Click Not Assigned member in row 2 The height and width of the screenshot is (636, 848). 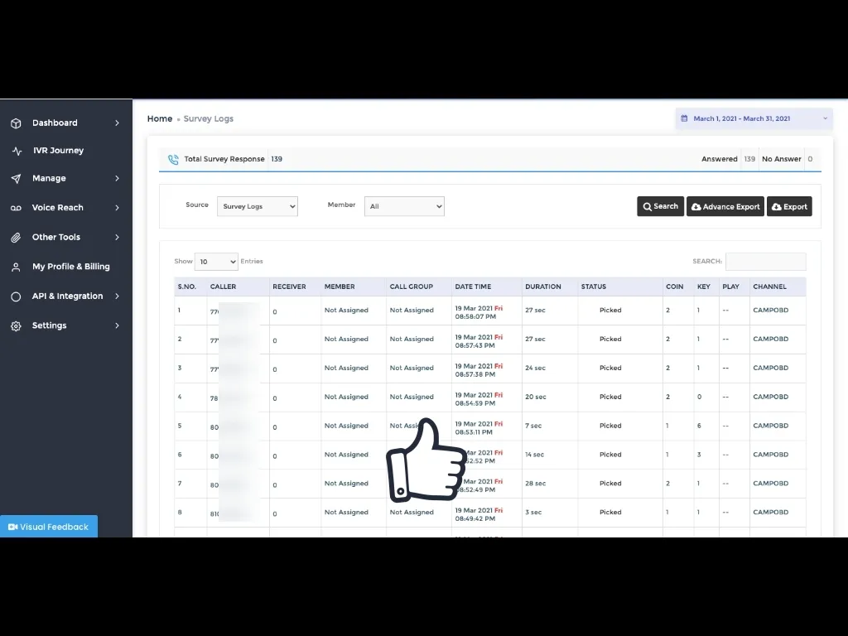(x=346, y=339)
